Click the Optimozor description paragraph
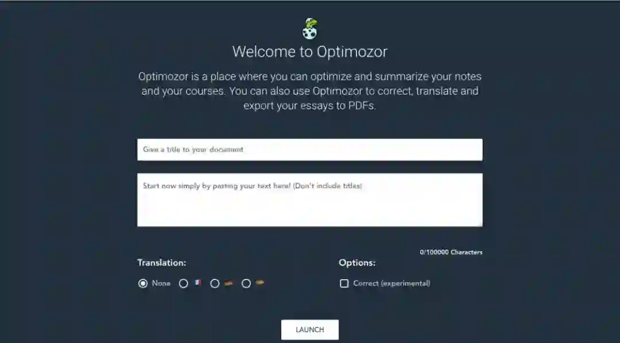Screen dimensions: 620x343 point(310,91)
